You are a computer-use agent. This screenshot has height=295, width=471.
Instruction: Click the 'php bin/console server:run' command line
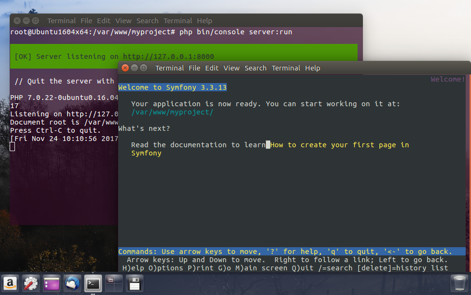click(151, 32)
